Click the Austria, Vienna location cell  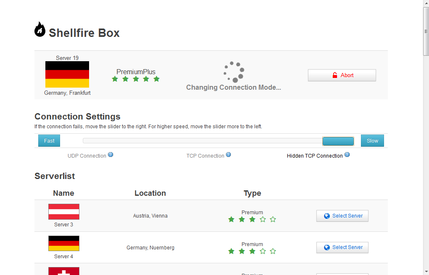tap(150, 216)
